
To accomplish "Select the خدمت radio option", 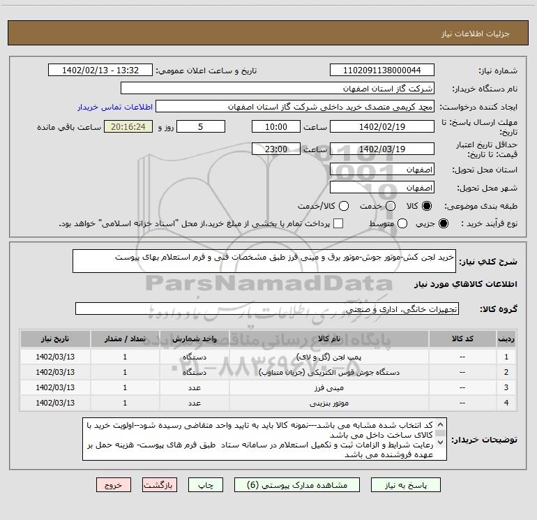I will [391, 206].
